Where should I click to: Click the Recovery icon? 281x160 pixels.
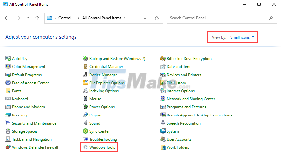[8, 115]
